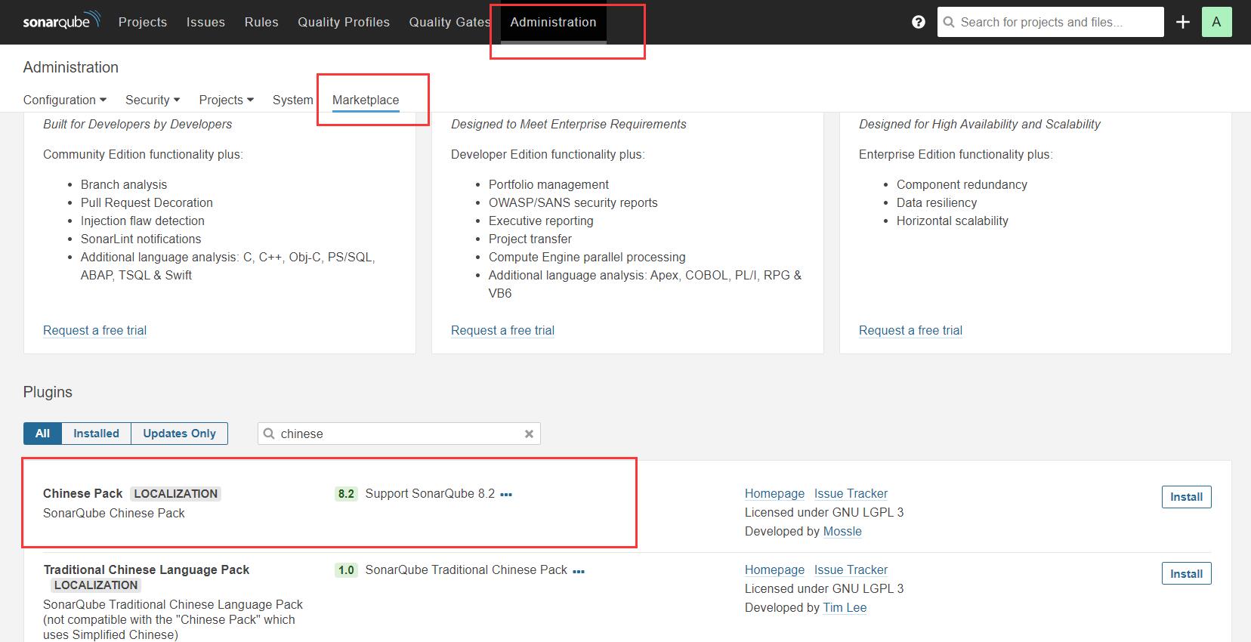Open Quality Gates page

[450, 22]
